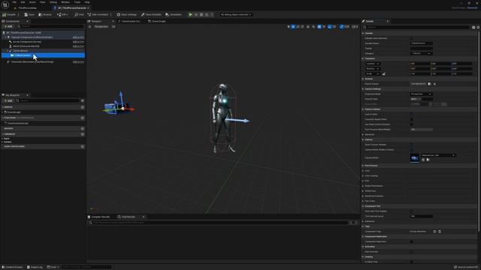
Task: Select BP_ThirdPersonCharacter (Self) in components
Action: pos(43,32)
